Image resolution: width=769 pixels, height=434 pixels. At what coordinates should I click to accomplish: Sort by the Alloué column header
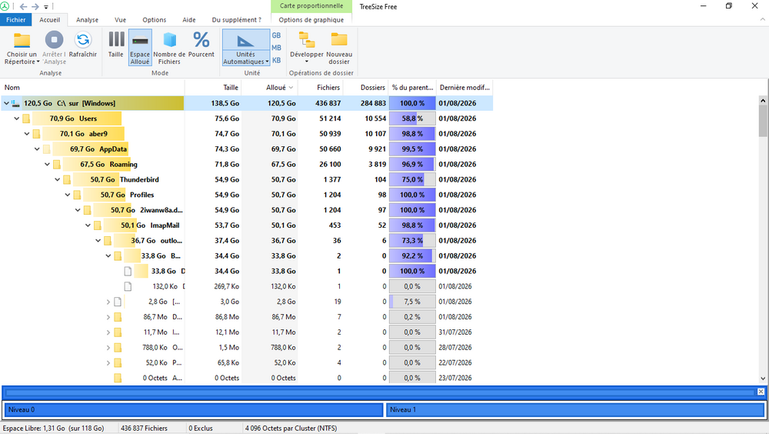[x=270, y=88]
